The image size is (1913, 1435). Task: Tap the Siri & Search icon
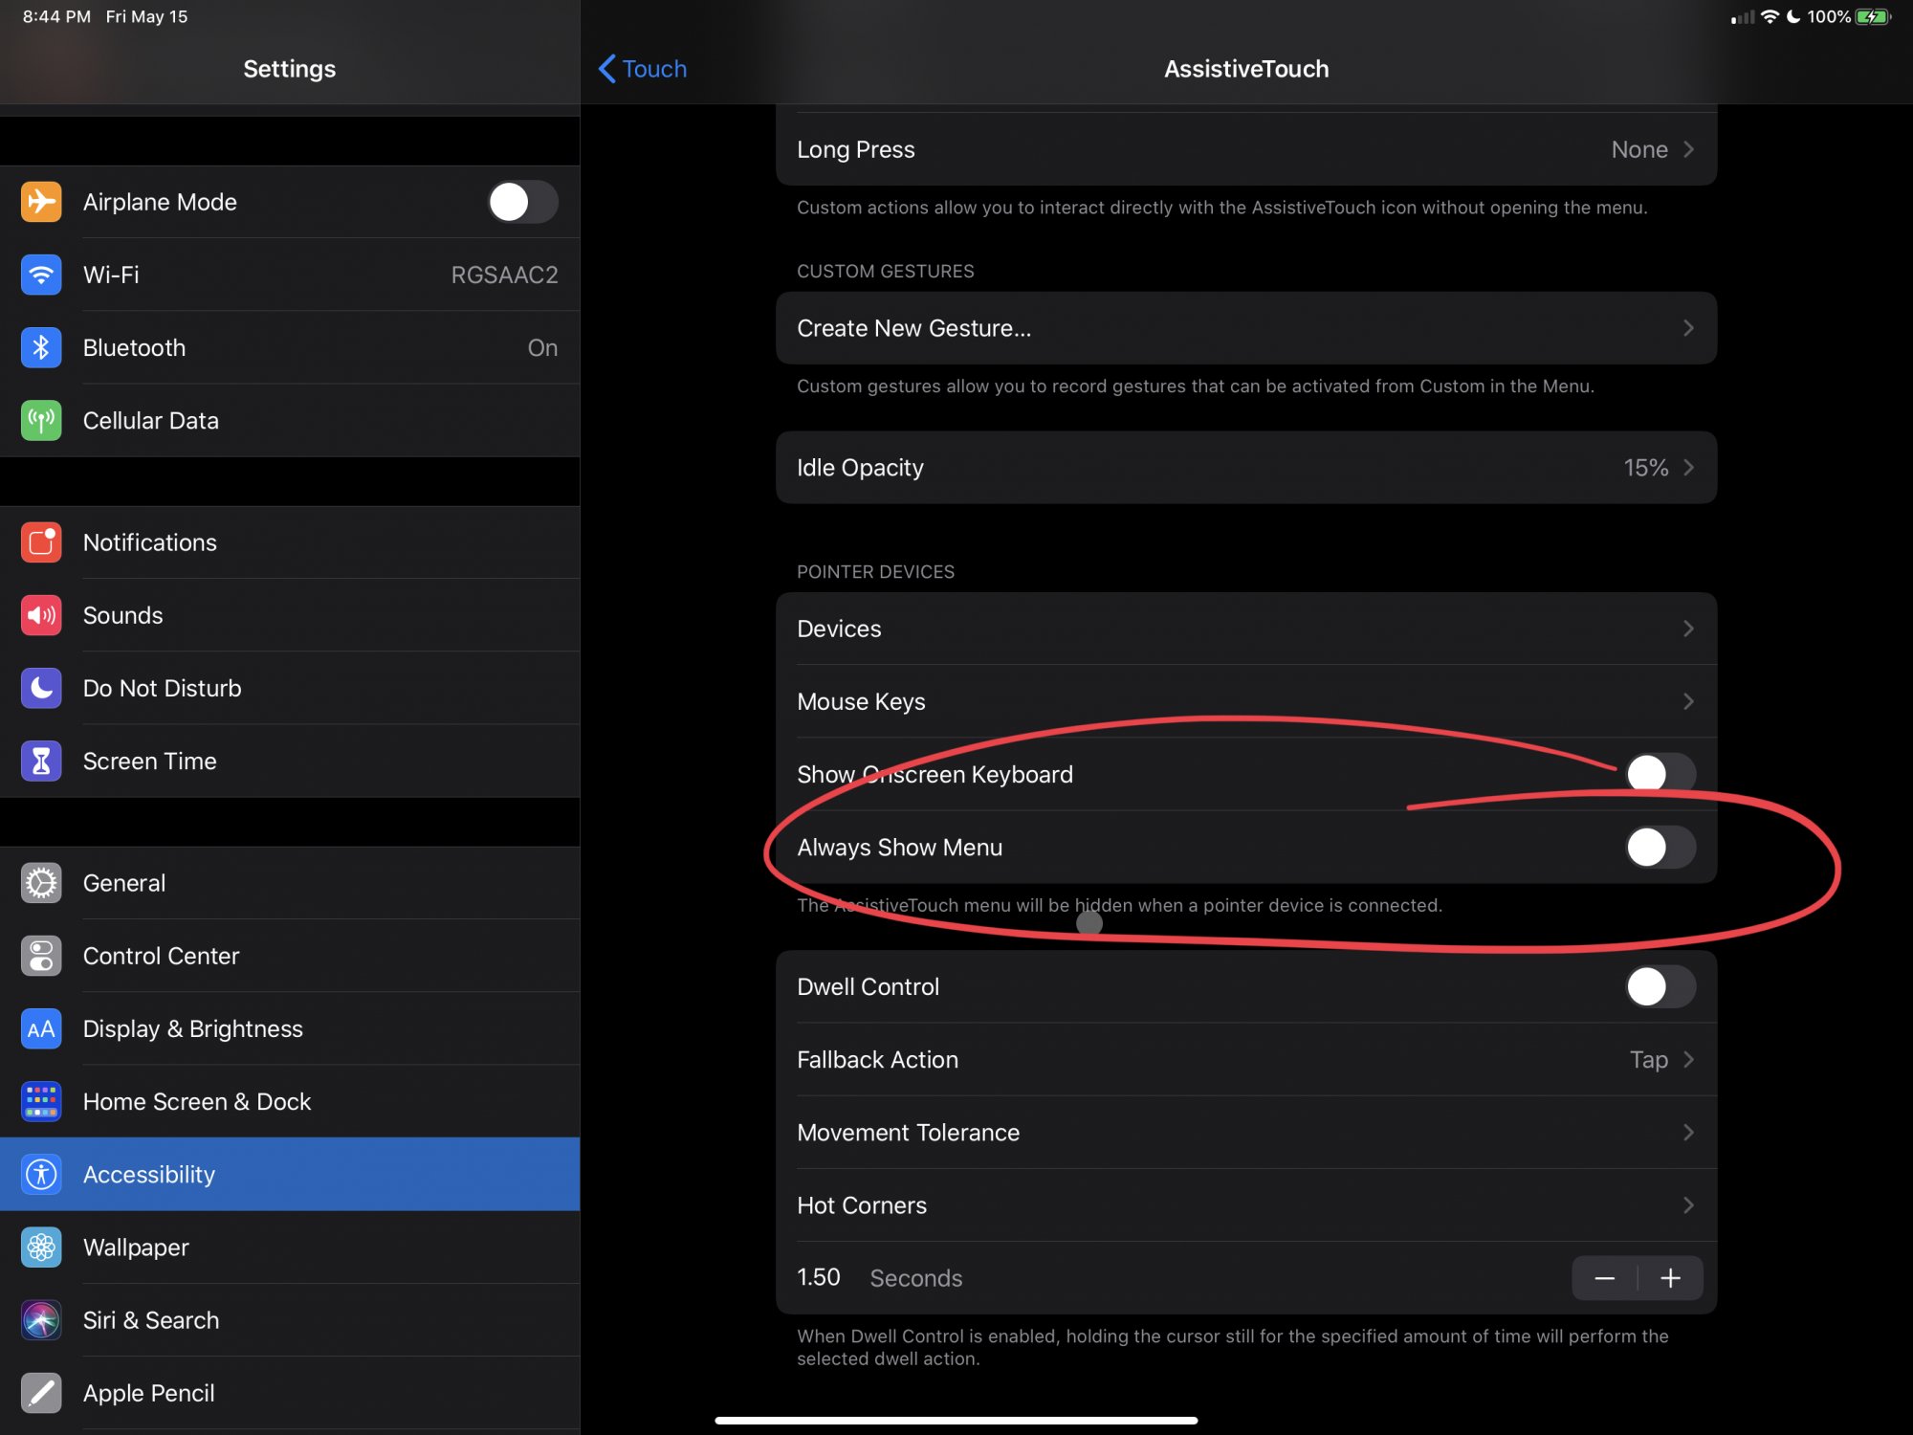pyautogui.click(x=41, y=1320)
